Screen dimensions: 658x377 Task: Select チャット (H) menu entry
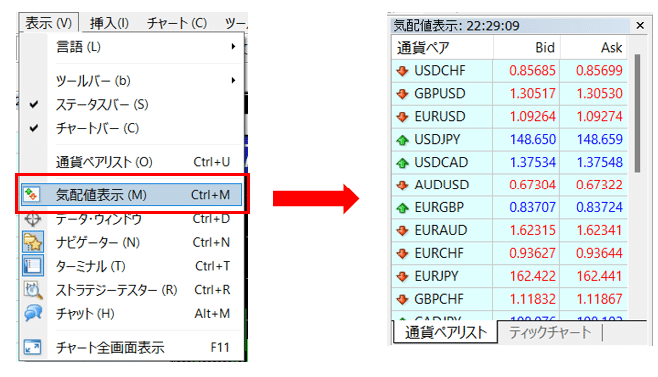(x=131, y=314)
